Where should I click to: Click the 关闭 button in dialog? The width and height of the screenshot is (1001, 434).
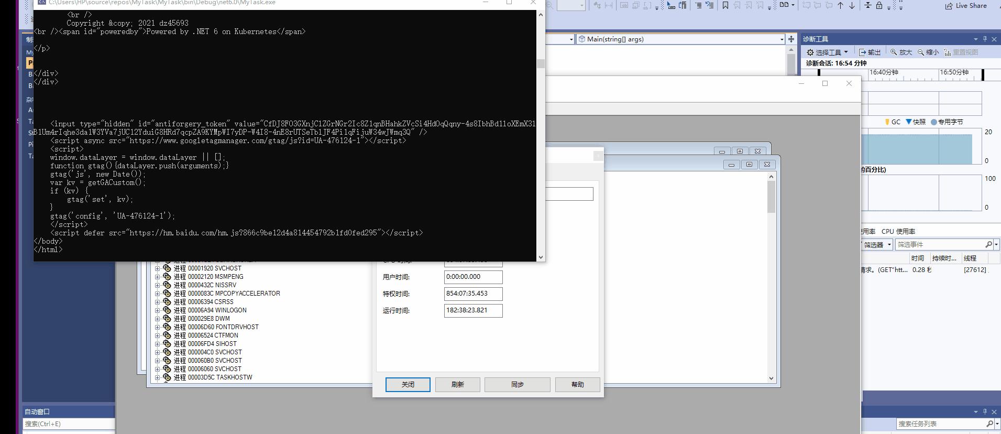[x=408, y=385]
